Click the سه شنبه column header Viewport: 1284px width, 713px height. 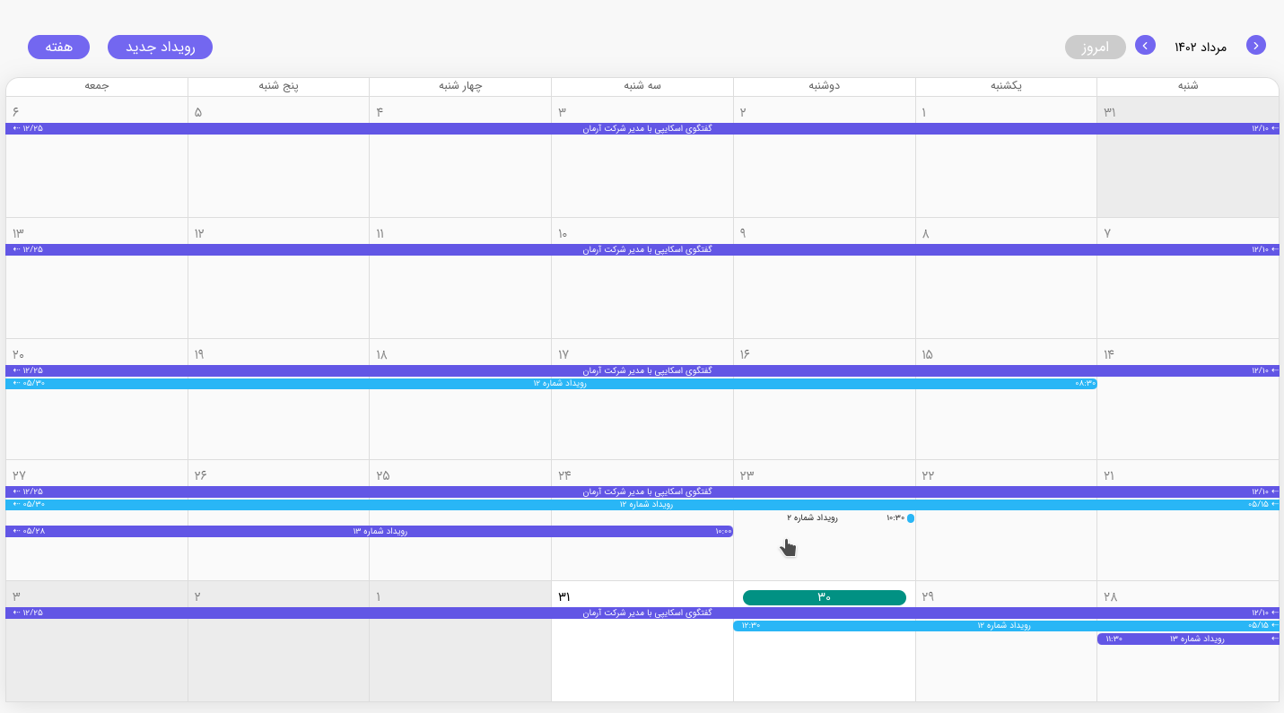pyautogui.click(x=642, y=86)
